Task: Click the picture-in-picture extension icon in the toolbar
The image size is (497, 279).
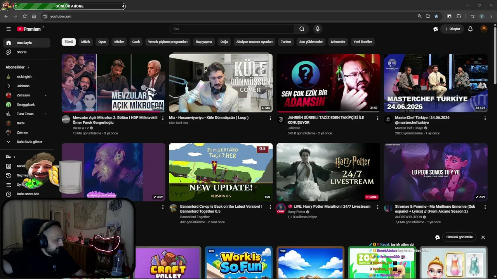Action: (449, 16)
